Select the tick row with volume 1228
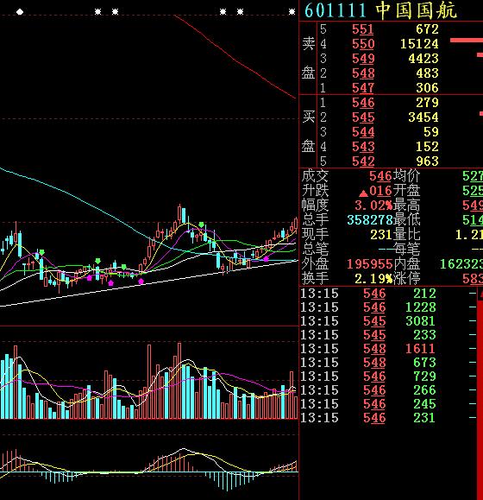 [x=388, y=307]
